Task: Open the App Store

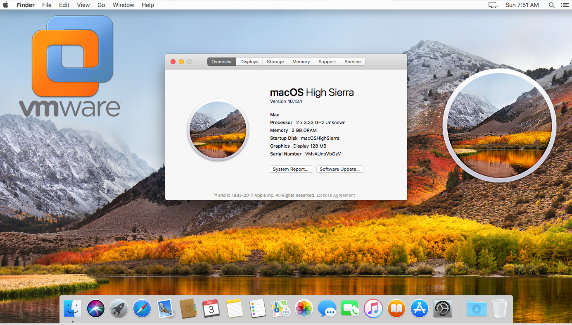Action: click(x=419, y=308)
